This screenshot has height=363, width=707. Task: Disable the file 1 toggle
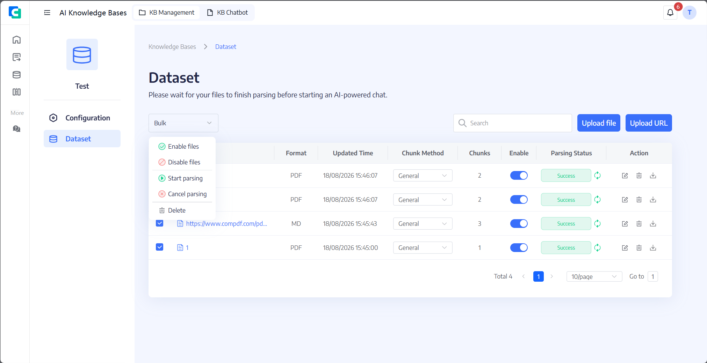519,248
